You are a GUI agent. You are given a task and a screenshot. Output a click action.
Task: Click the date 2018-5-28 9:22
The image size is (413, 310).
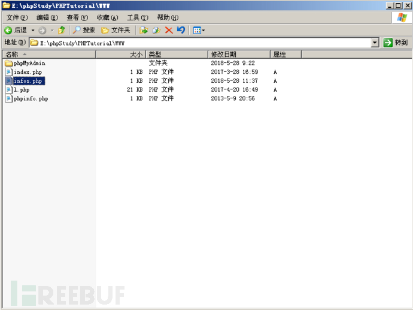233,63
